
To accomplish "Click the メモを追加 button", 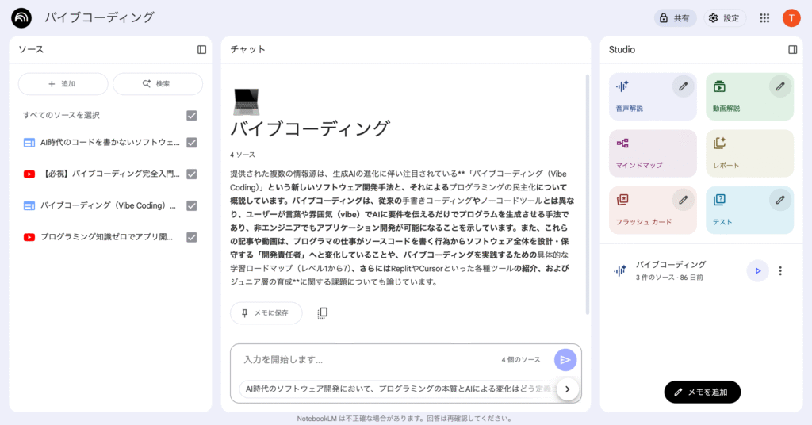I will [702, 392].
